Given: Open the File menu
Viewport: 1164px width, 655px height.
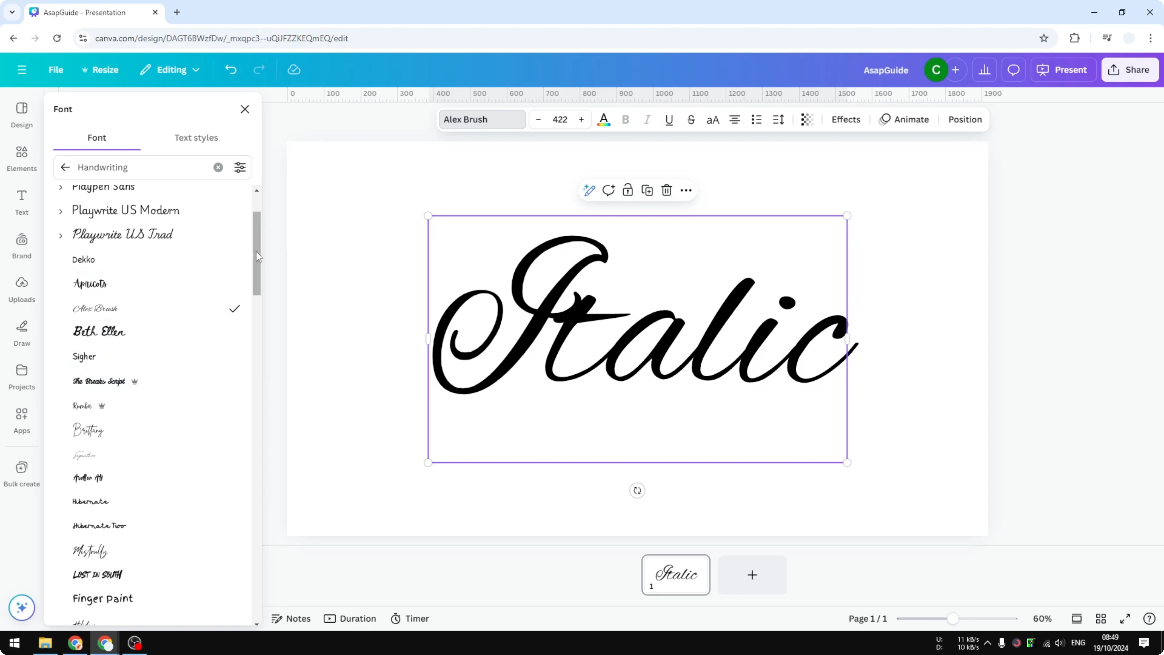Looking at the screenshot, I should pos(56,70).
